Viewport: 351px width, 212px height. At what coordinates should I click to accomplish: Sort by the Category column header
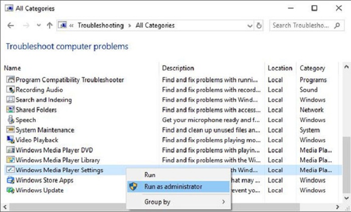[x=312, y=68]
